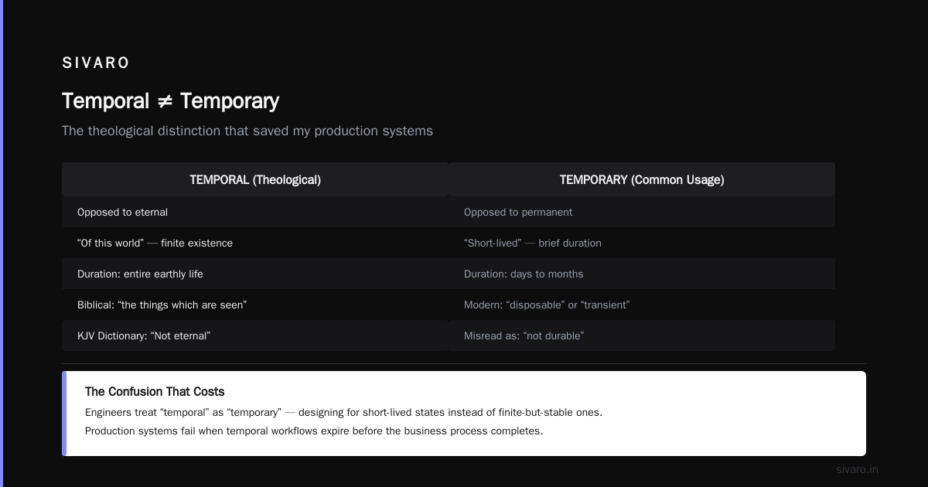Click the 'Misread as: not durable' cell

click(642, 335)
